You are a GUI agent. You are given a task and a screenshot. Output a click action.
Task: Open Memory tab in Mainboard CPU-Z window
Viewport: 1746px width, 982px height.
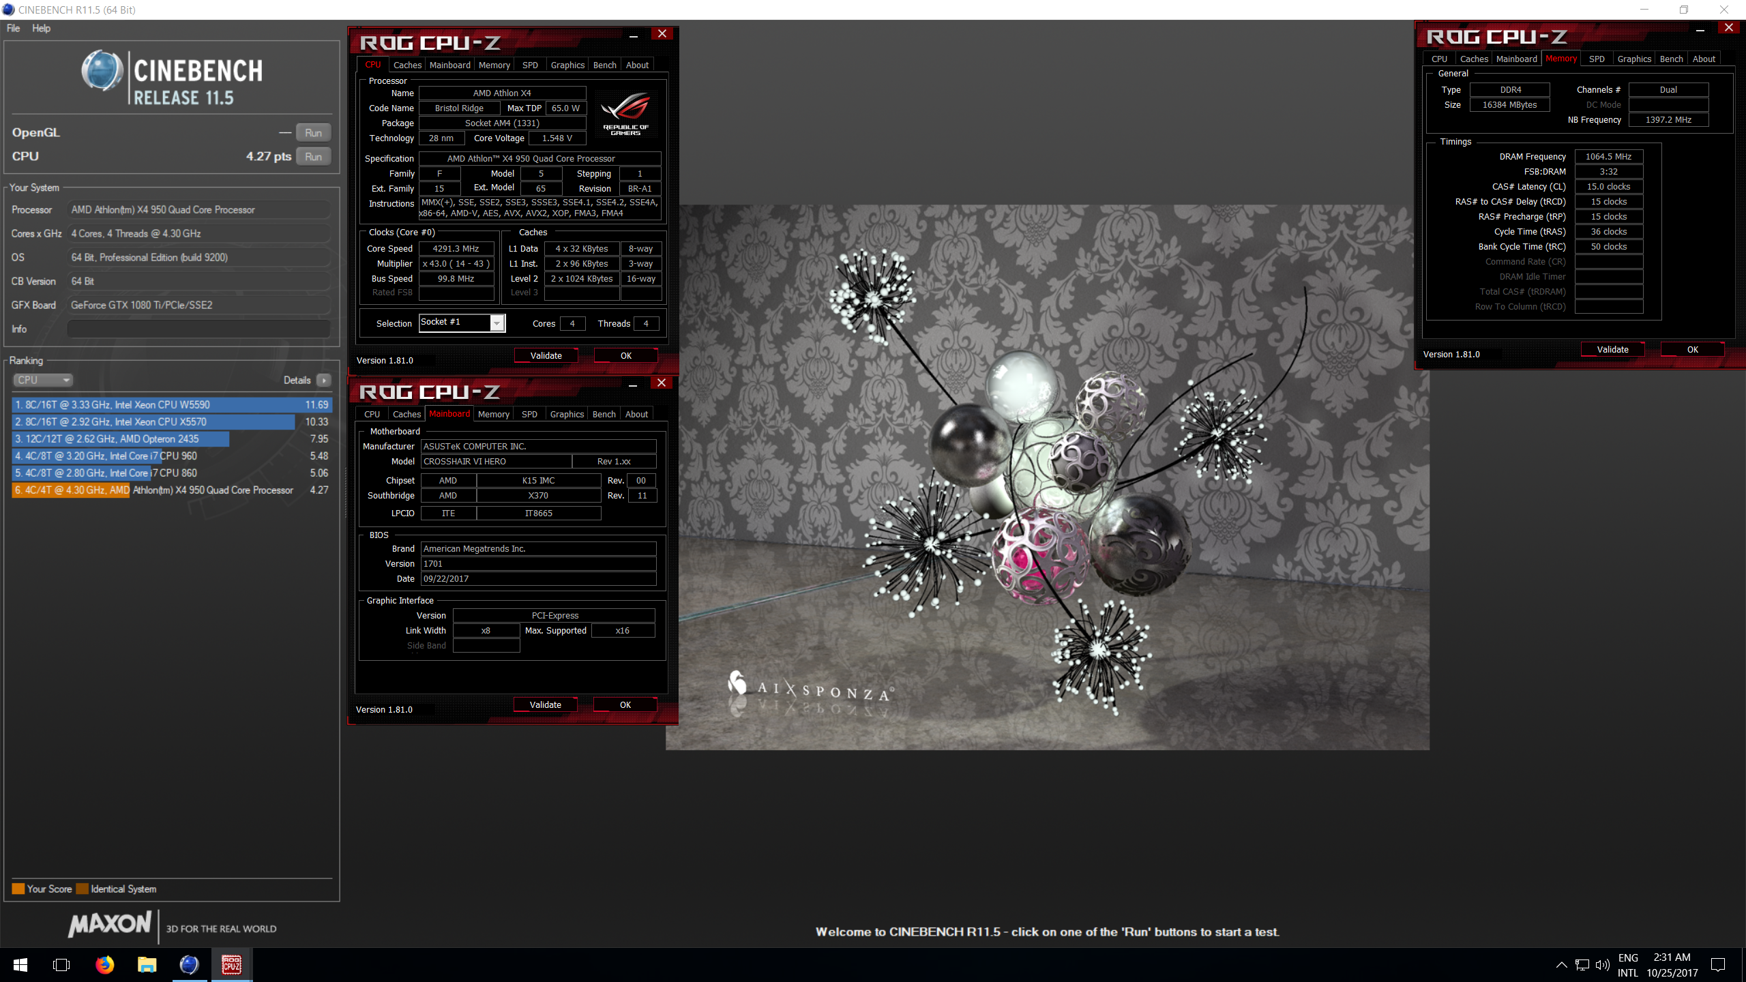point(494,414)
